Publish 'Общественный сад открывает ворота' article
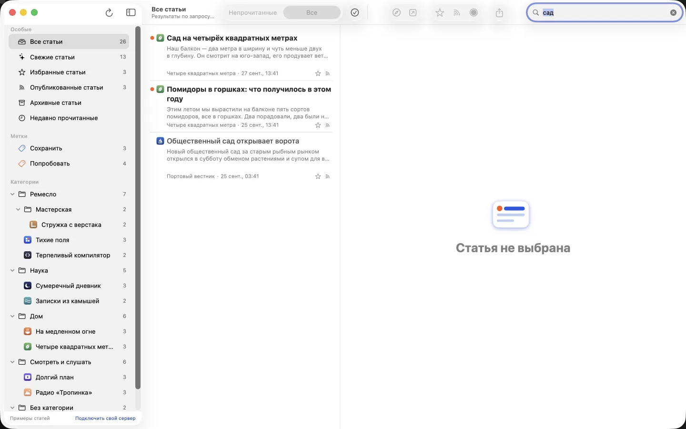 click(328, 176)
